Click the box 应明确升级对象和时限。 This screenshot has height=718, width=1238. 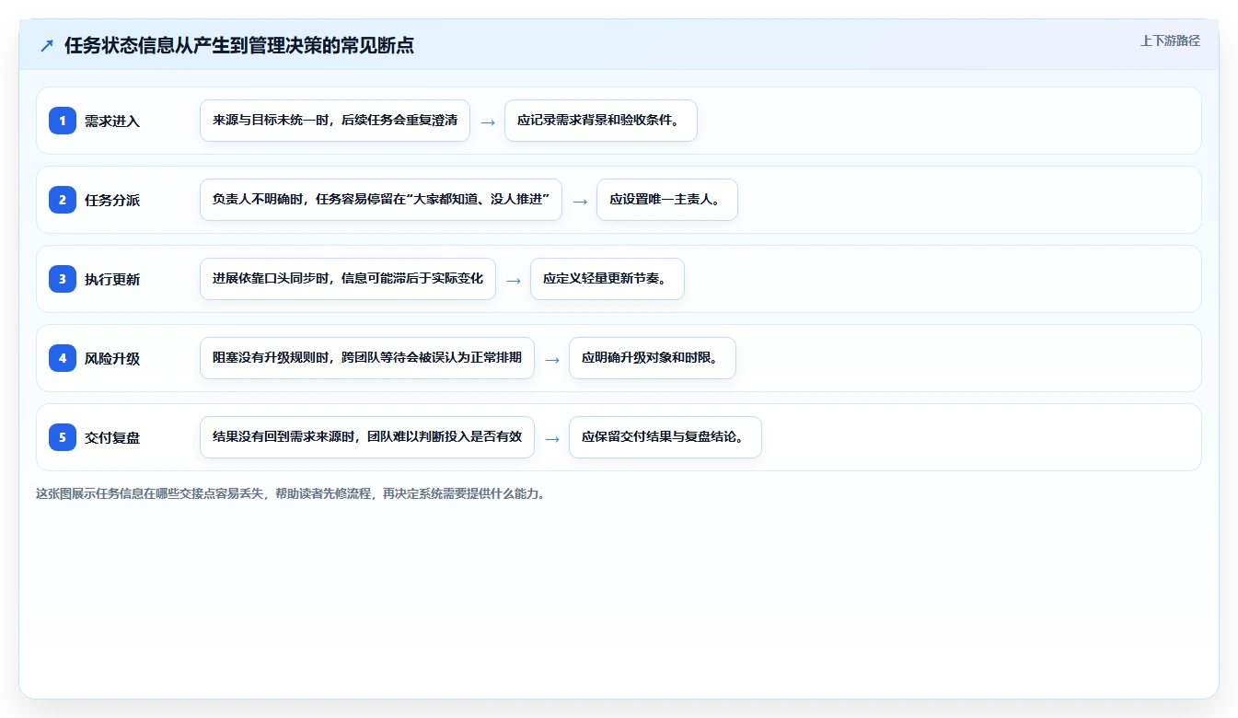pos(653,358)
